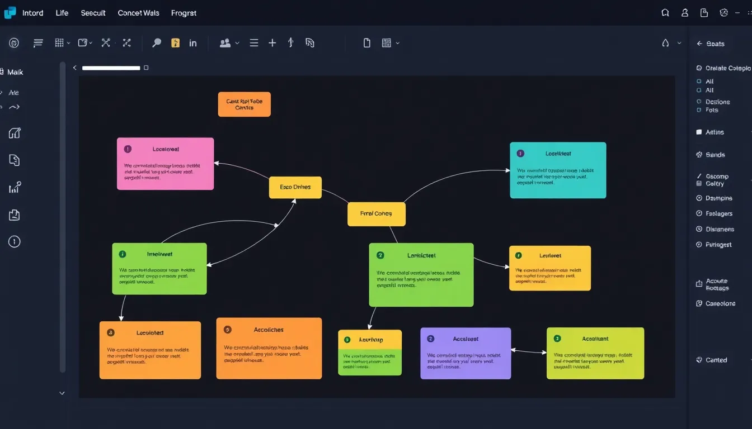Select the first "All" radio option
Screen dimensions: 752x429
point(699,82)
